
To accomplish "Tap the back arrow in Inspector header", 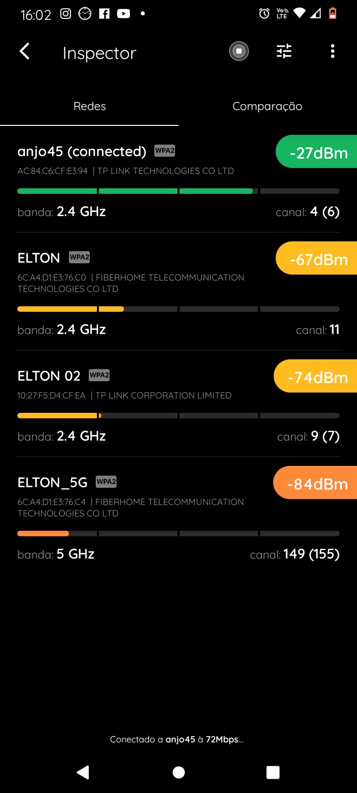I will (25, 52).
